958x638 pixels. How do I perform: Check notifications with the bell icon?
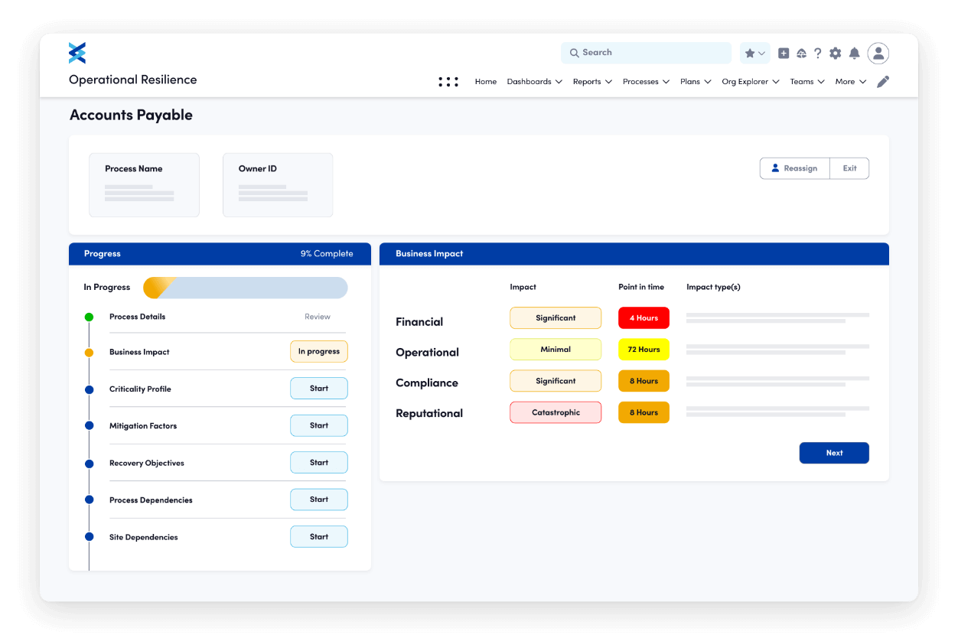point(855,52)
